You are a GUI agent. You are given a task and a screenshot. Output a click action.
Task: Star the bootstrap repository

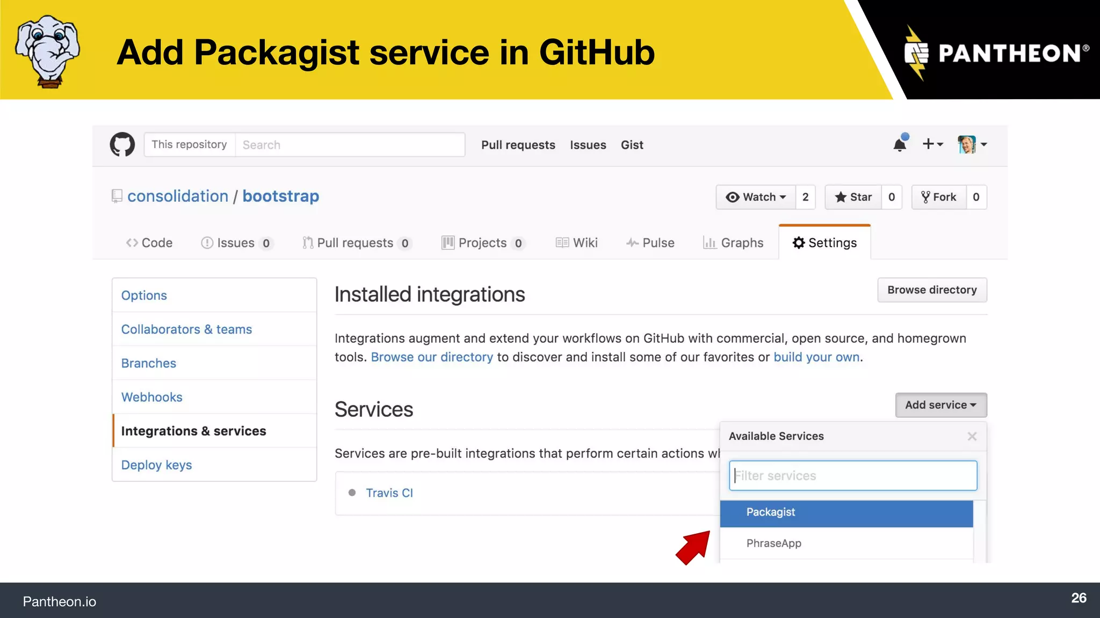(853, 197)
